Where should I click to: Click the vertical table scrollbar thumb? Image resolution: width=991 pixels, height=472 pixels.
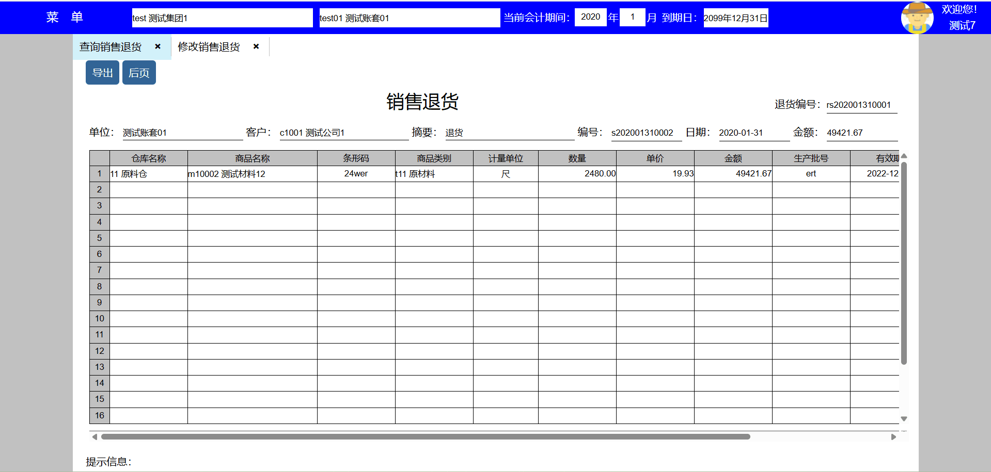tap(904, 263)
